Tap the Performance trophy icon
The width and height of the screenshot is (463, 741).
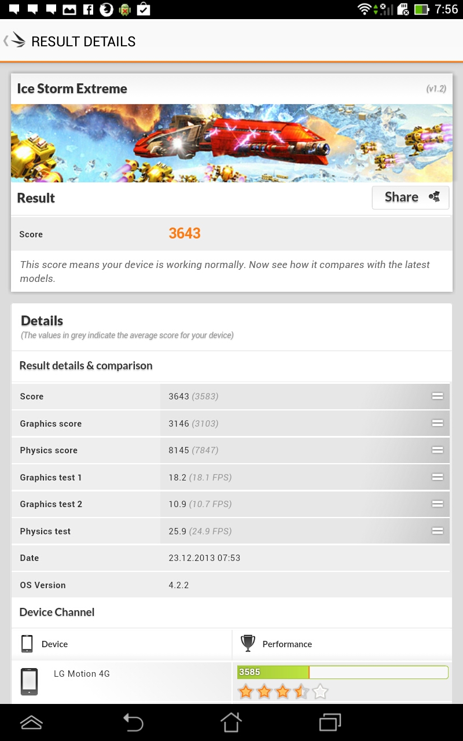[x=248, y=644]
